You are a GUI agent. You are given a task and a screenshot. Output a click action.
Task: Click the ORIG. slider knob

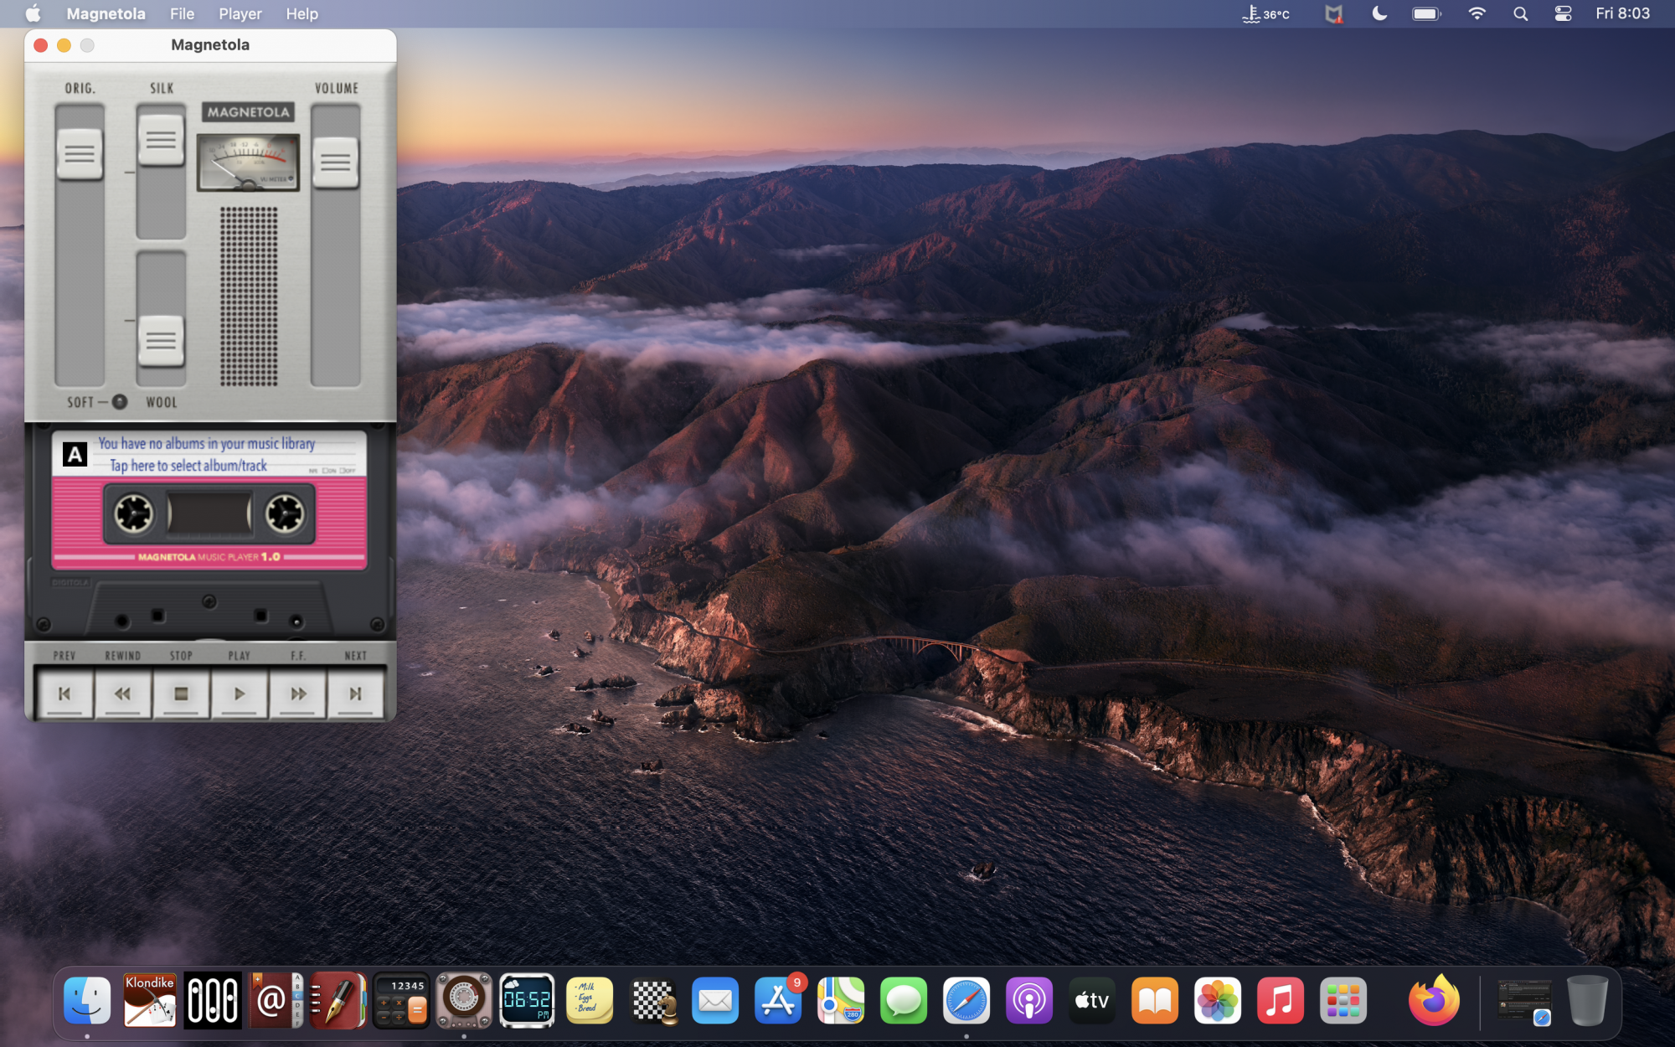pos(80,154)
